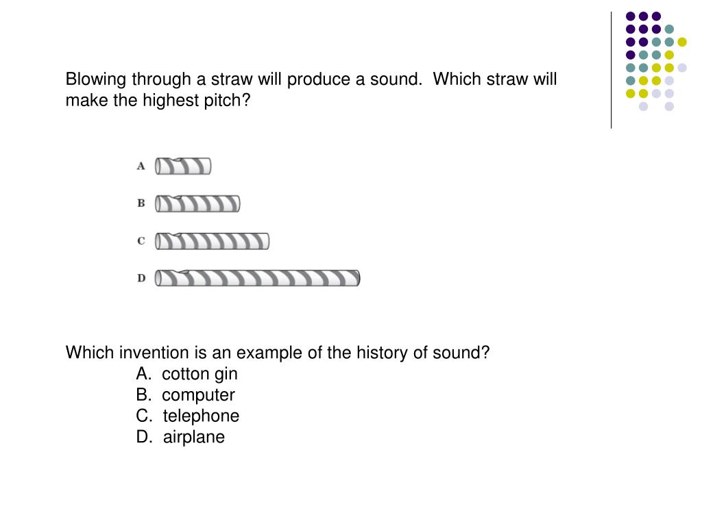Click the letter label D beside longest straw
This screenshot has width=702, height=526.
point(141,278)
